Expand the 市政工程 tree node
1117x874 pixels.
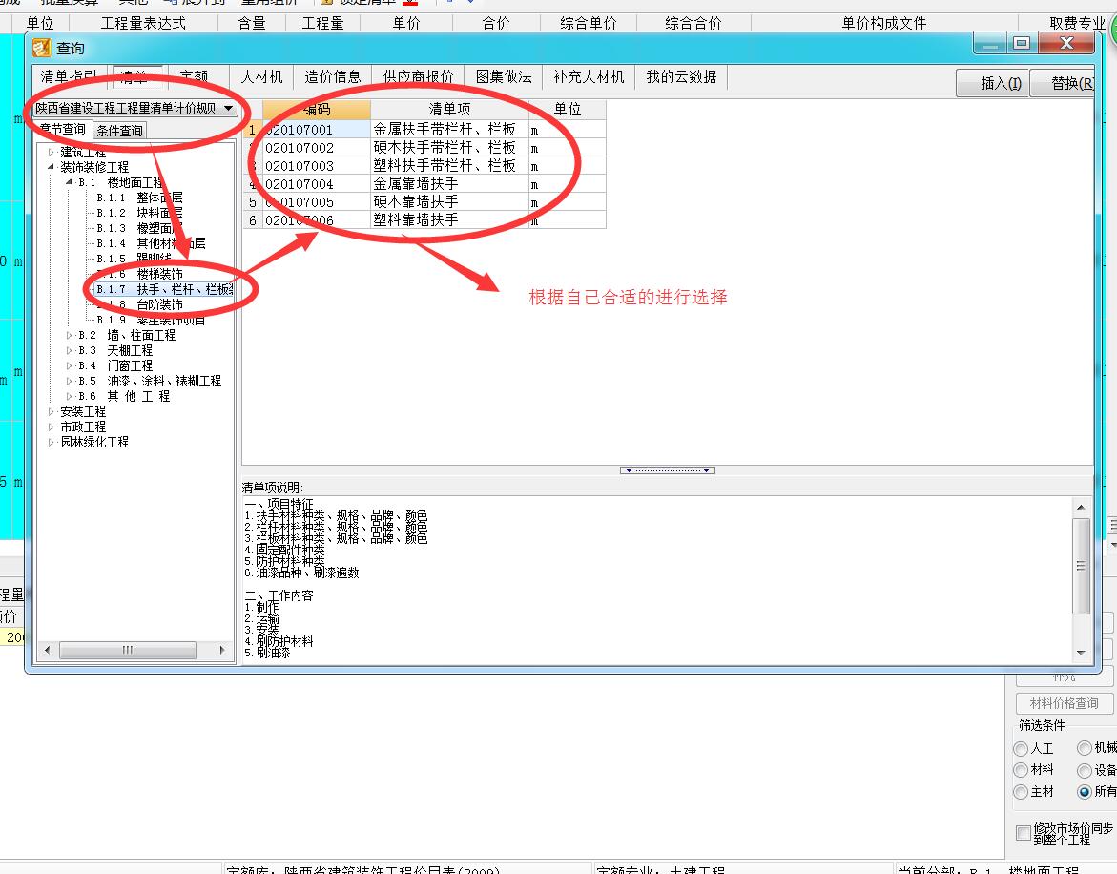(51, 427)
